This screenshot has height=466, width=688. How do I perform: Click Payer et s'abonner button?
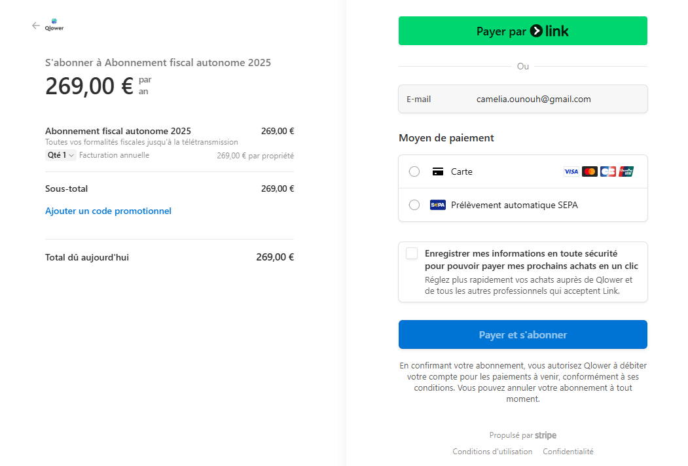pos(522,334)
